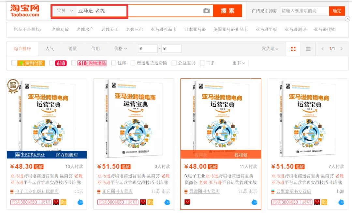Open Wangwang chat for 正苑图书专营店 listing

pos(167,202)
